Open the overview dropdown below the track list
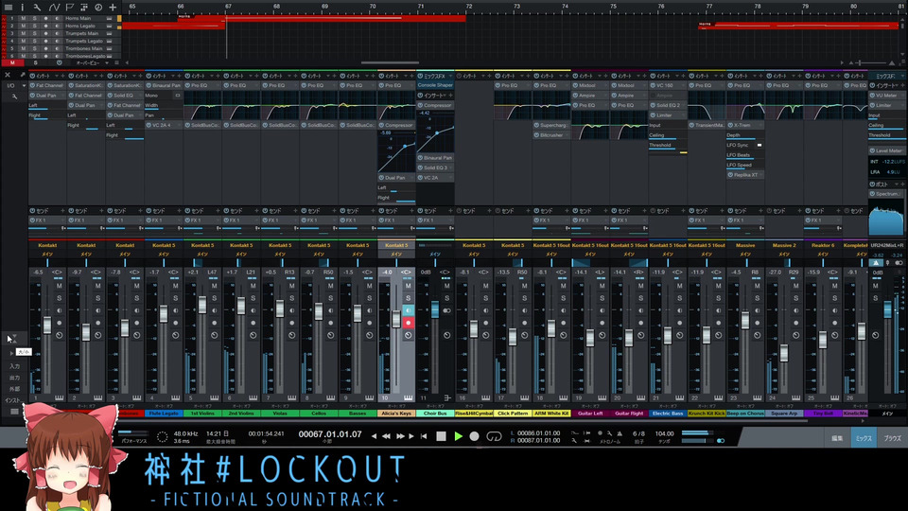 92,62
